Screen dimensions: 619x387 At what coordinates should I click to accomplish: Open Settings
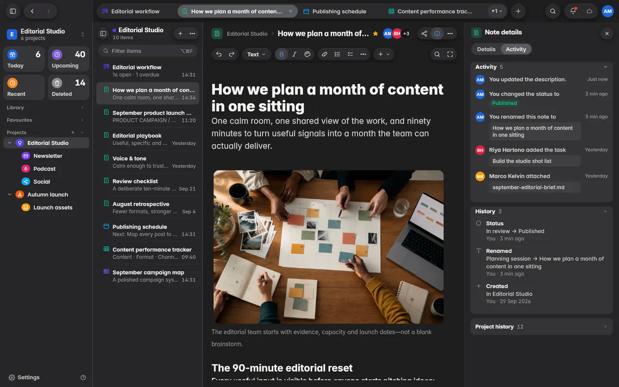coord(24,377)
